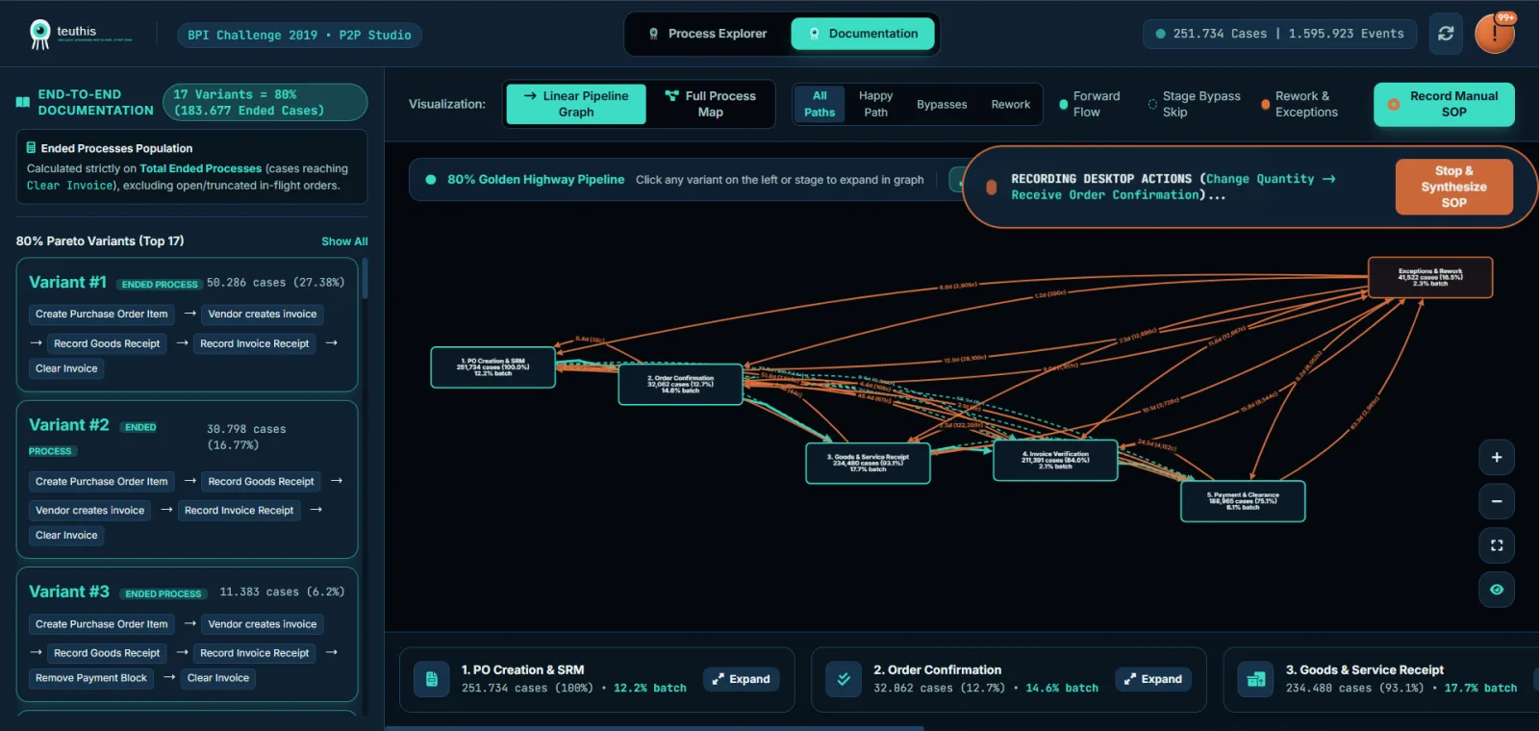Screen dimensions: 1539x731
Task: Select the Rework filter tab
Action: point(1011,104)
